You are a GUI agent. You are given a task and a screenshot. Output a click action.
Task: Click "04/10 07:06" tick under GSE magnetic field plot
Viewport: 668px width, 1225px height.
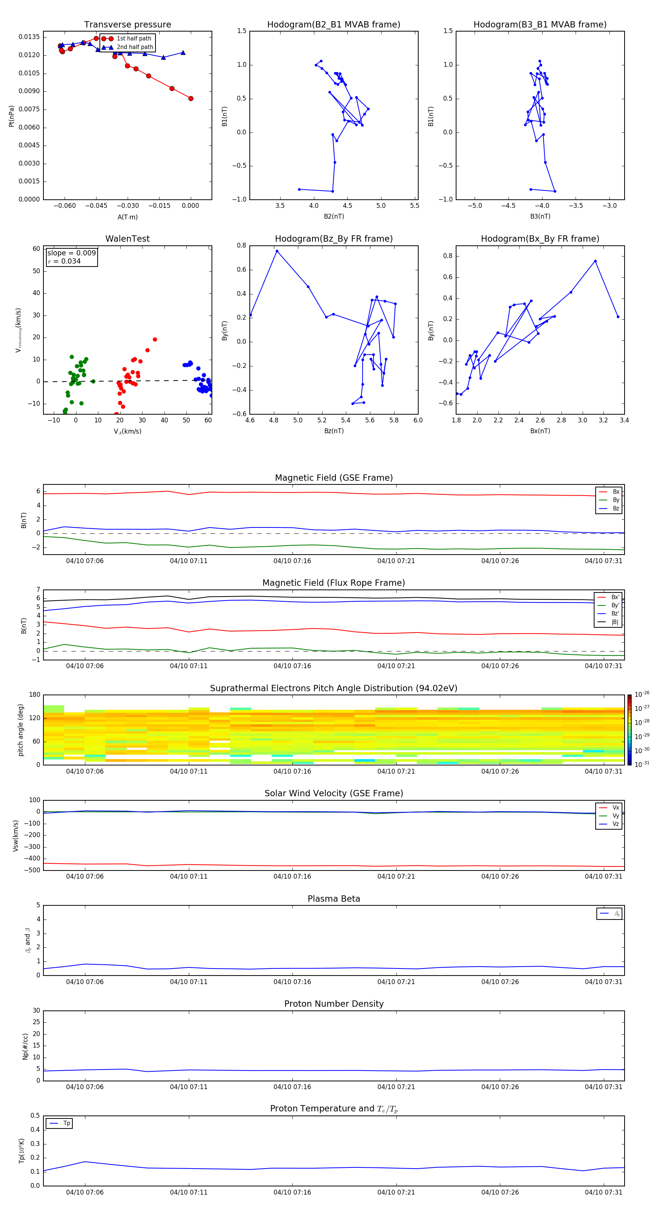[x=85, y=561]
